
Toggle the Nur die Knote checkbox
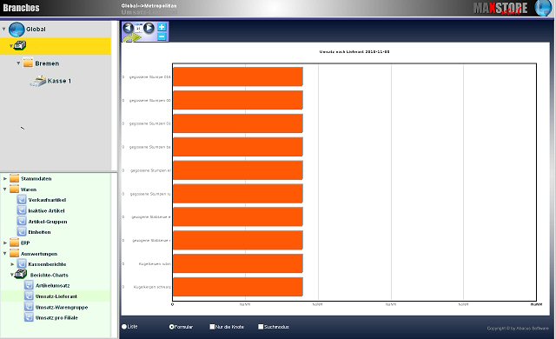point(212,327)
